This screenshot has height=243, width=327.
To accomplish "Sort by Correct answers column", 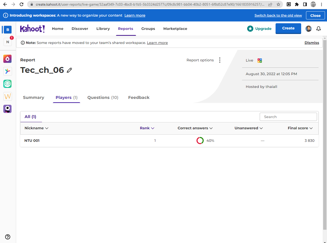I will [x=195, y=128].
